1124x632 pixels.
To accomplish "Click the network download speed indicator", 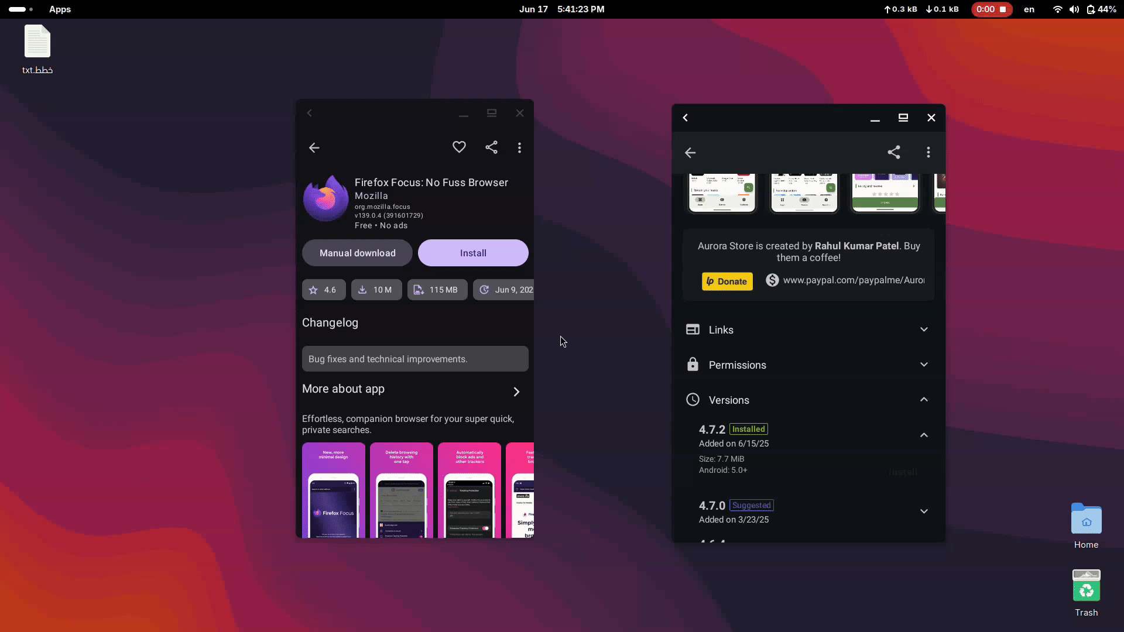I will pos(942,9).
